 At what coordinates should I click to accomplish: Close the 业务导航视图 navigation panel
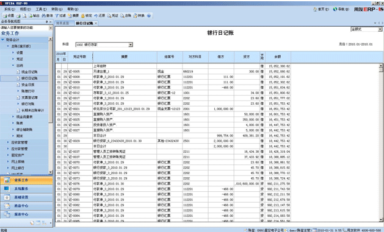click(x=51, y=22)
